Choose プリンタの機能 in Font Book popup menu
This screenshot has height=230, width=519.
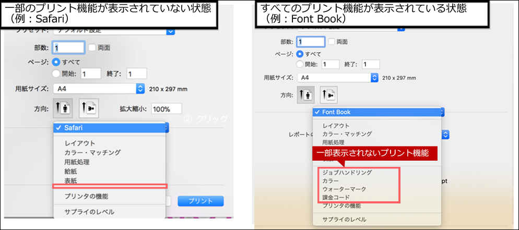pos(341,206)
